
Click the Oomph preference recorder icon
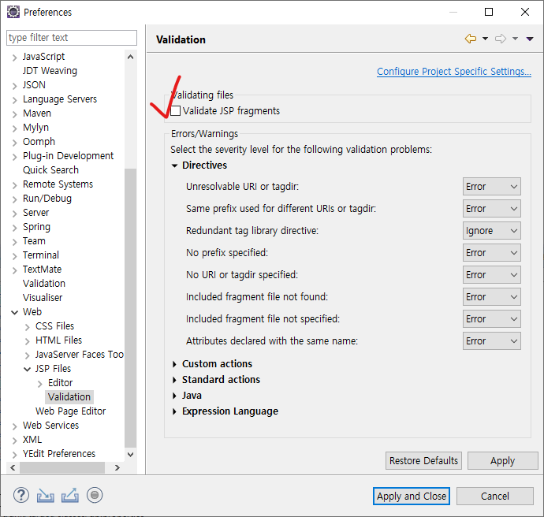pyautogui.click(x=95, y=495)
